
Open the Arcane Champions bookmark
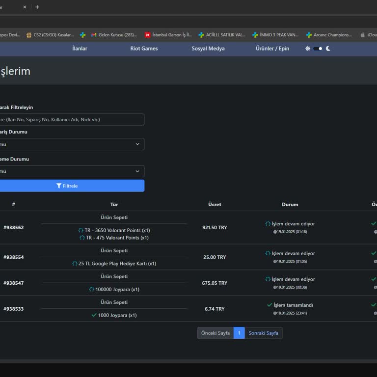point(329,35)
